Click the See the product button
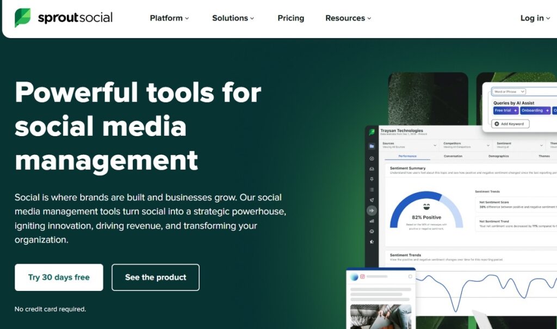Screen dimensions: 557x329 (155, 277)
